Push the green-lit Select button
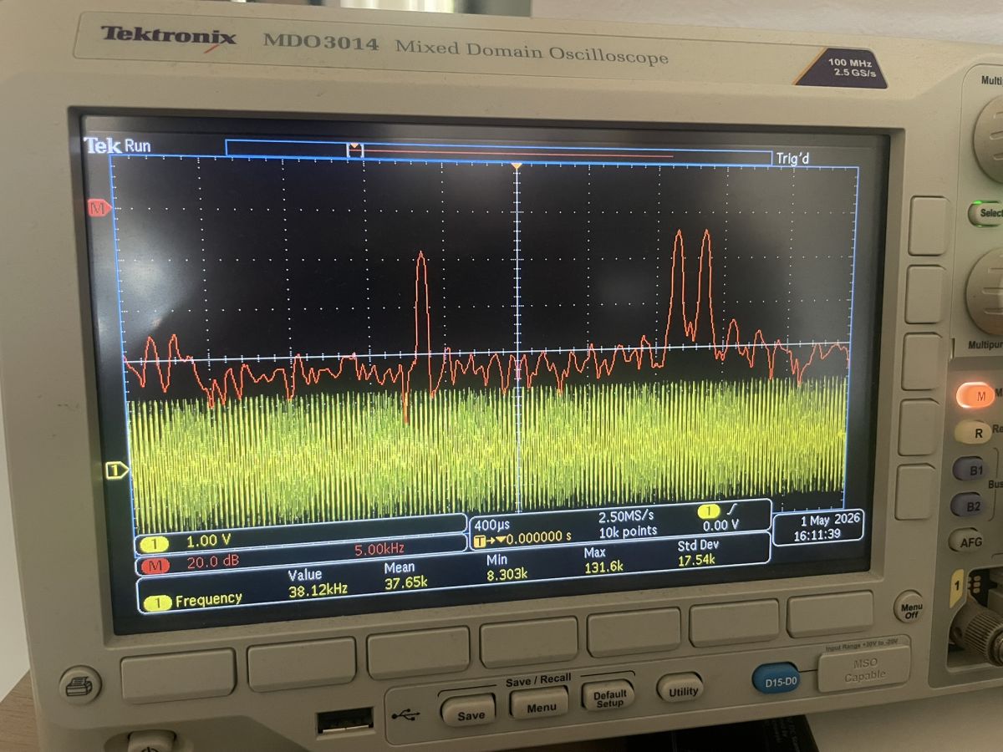This screenshot has width=1003, height=752. [x=986, y=213]
